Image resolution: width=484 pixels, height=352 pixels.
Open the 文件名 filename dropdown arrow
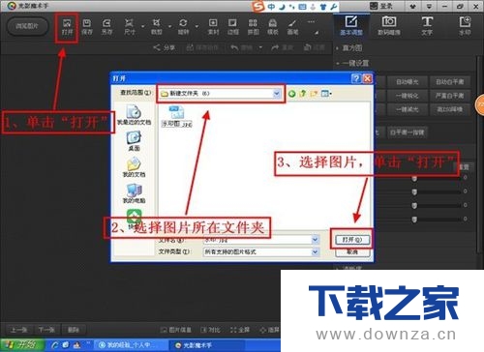click(315, 240)
